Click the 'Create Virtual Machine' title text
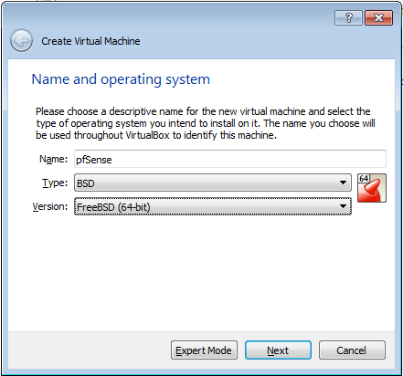The image size is (403, 376). 90,41
